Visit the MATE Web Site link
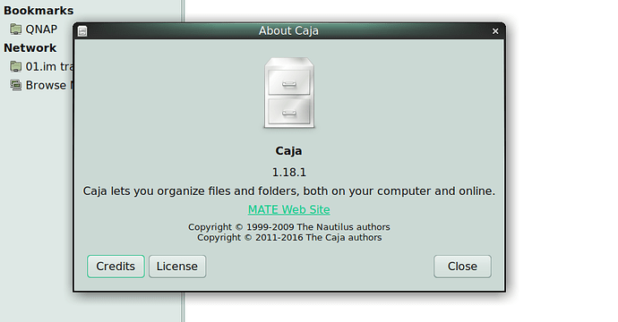The height and width of the screenshot is (322, 618). (289, 209)
